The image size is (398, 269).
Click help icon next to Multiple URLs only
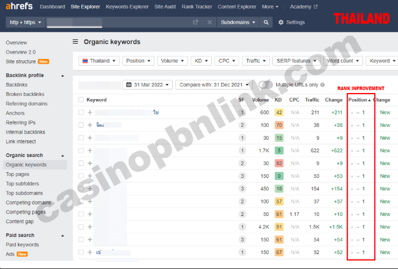(x=323, y=85)
